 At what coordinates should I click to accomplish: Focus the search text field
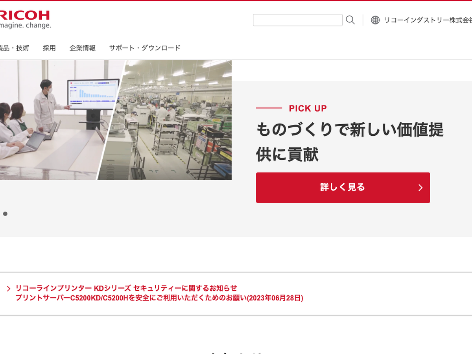pos(297,20)
